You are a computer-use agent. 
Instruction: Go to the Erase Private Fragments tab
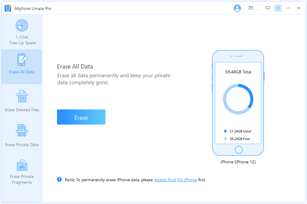coord(22,179)
